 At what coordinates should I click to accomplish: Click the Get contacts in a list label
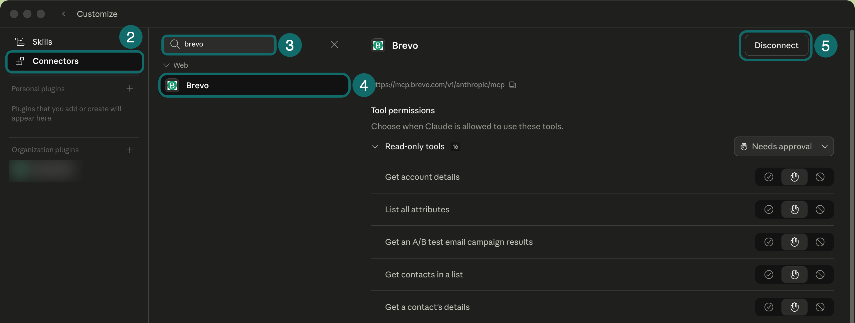[424, 274]
